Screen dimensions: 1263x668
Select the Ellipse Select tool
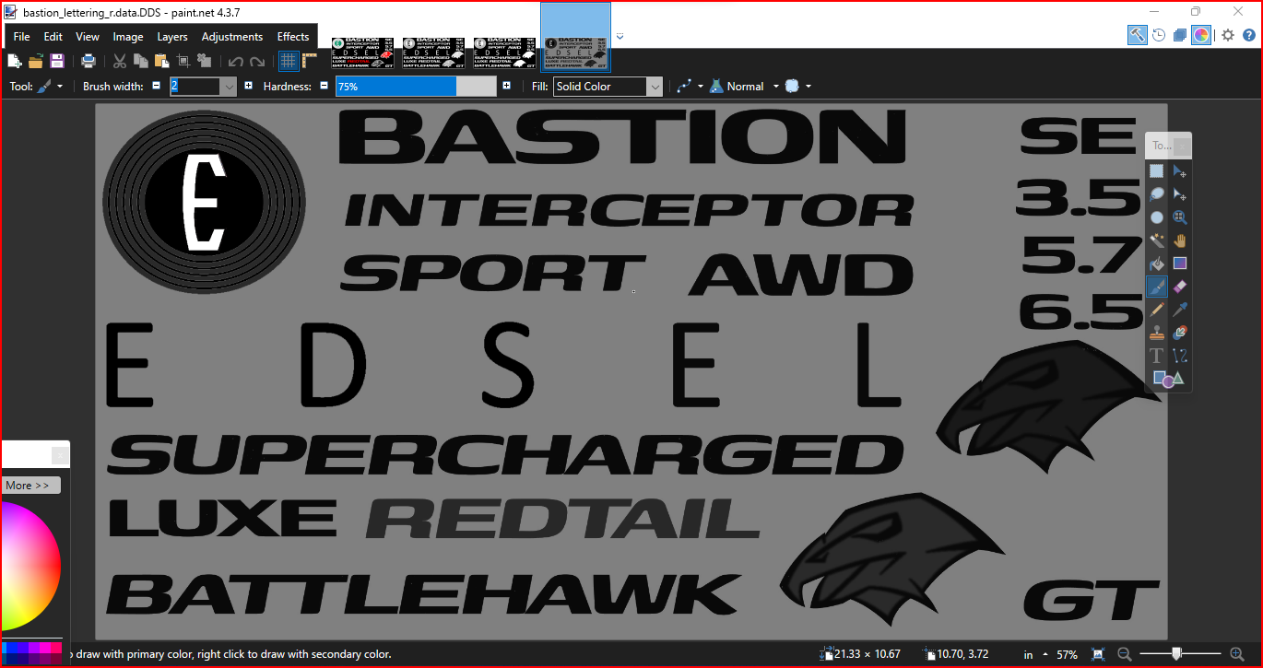1157,217
